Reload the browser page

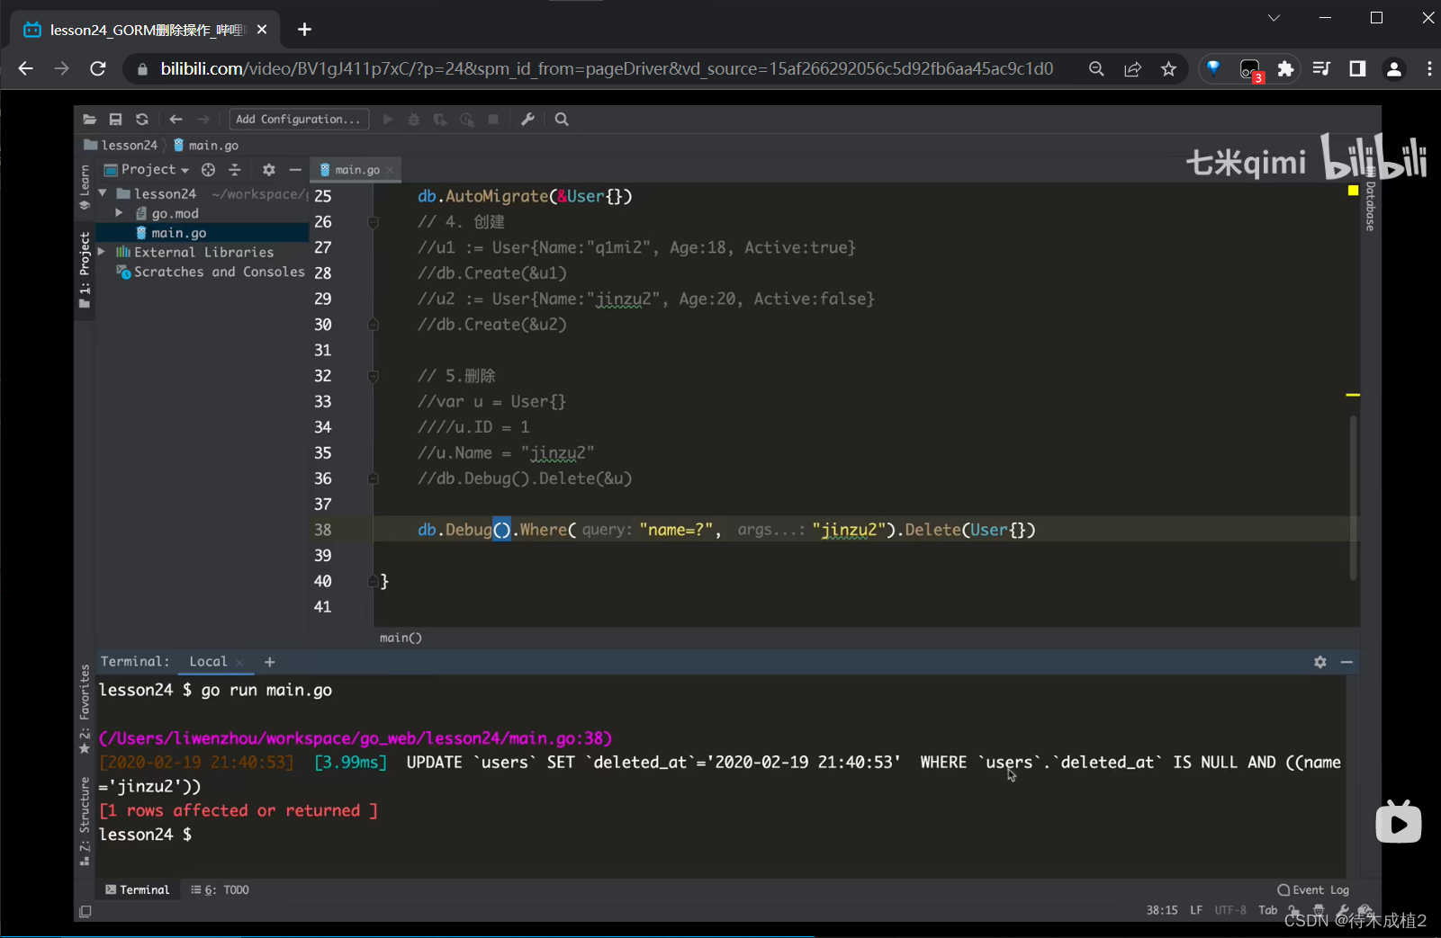point(98,68)
